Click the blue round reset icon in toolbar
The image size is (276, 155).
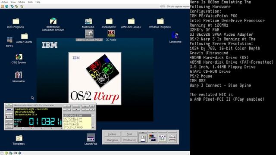7,6
